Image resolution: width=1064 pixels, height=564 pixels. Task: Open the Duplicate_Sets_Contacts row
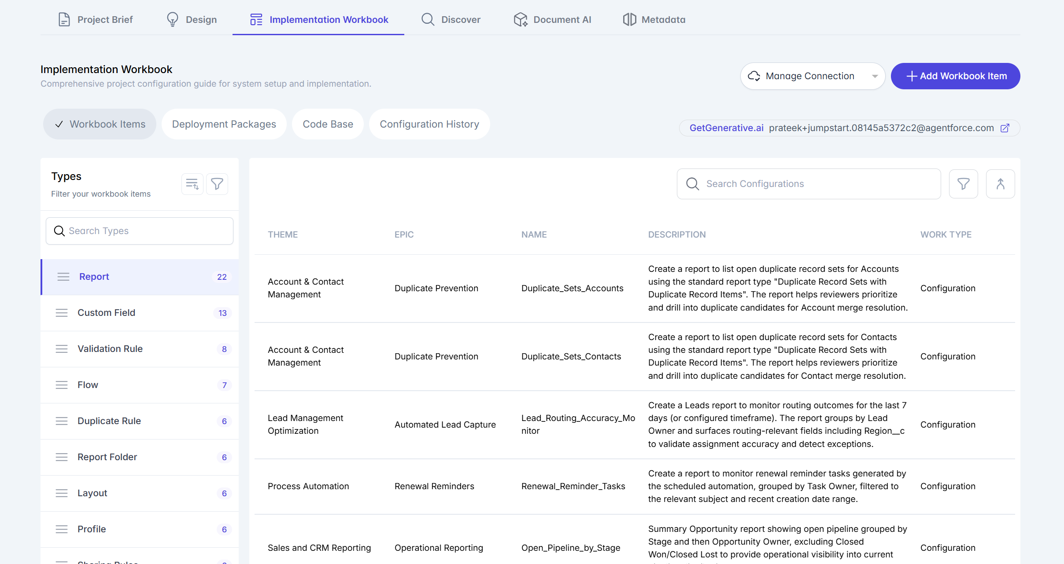coord(635,356)
